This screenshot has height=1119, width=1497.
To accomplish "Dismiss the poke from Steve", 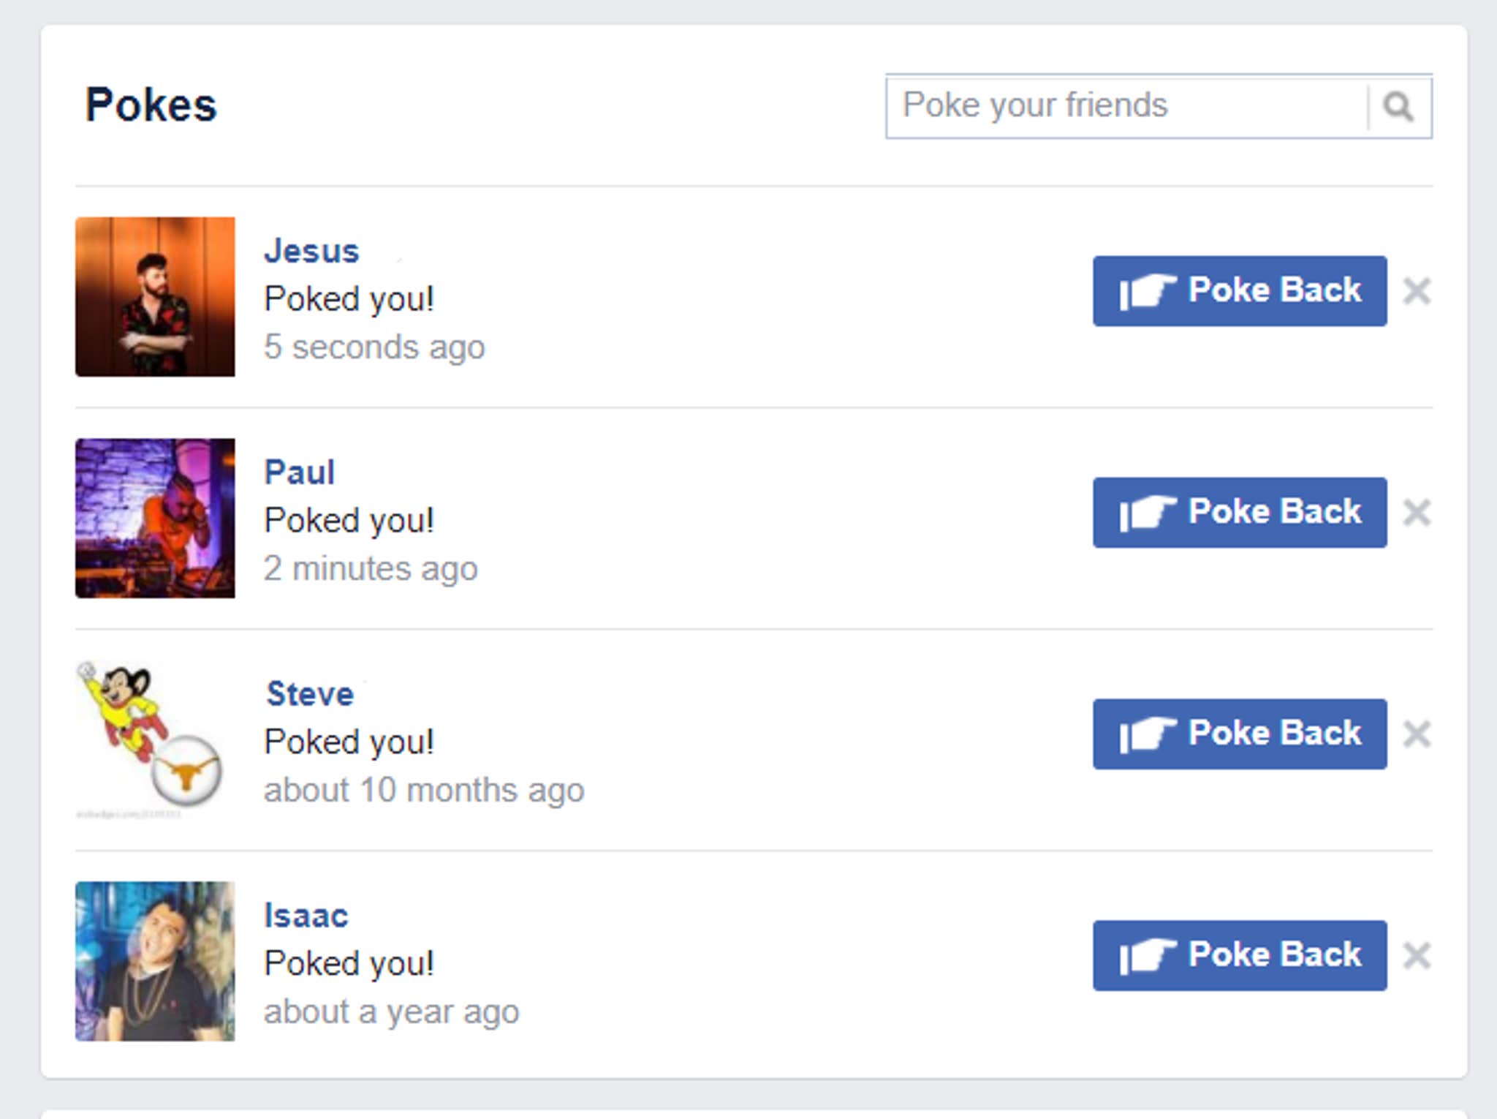I will (1418, 734).
